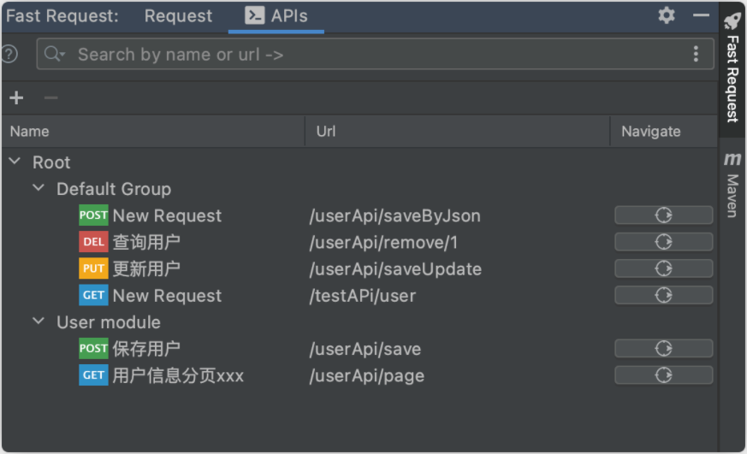Click the help question mark icon
This screenshot has height=454, width=747.
(9, 54)
